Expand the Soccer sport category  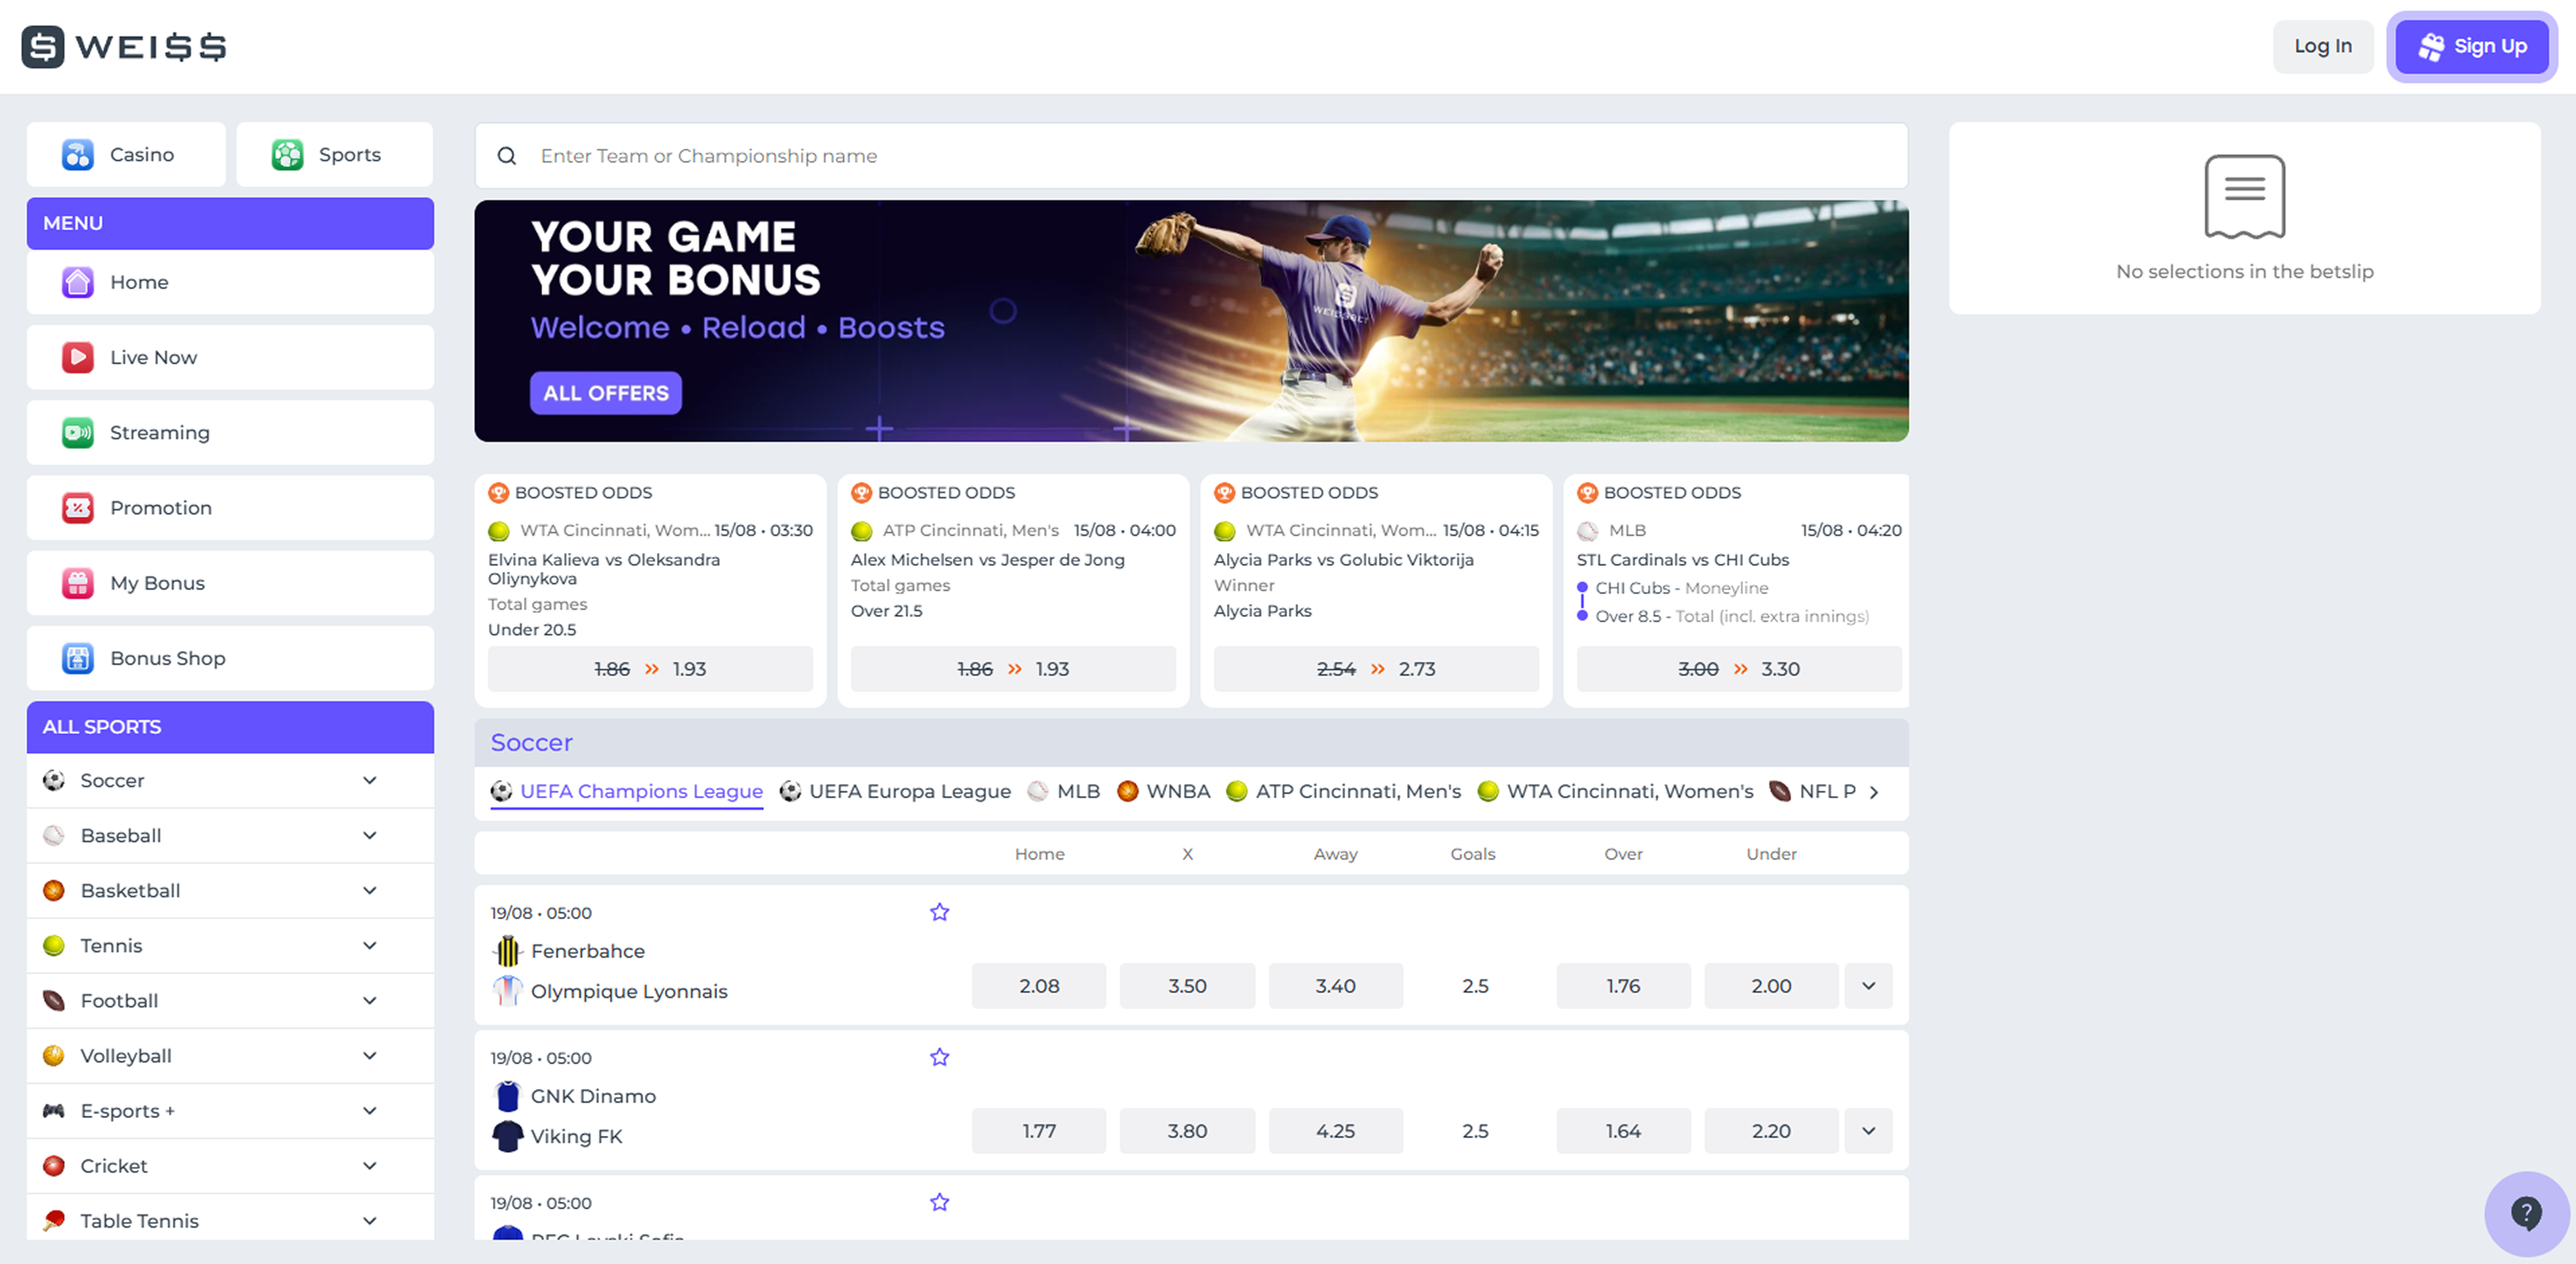tap(370, 780)
